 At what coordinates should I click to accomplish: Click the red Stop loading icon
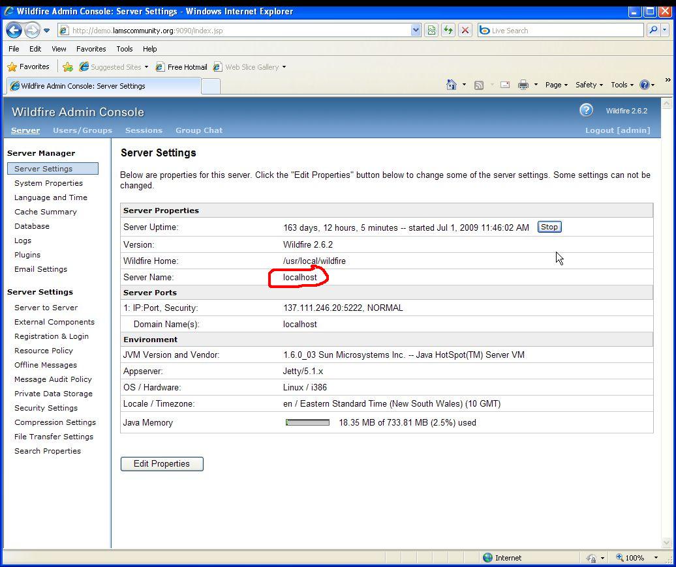[x=465, y=30]
